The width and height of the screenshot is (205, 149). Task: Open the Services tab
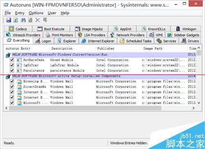click(x=166, y=41)
